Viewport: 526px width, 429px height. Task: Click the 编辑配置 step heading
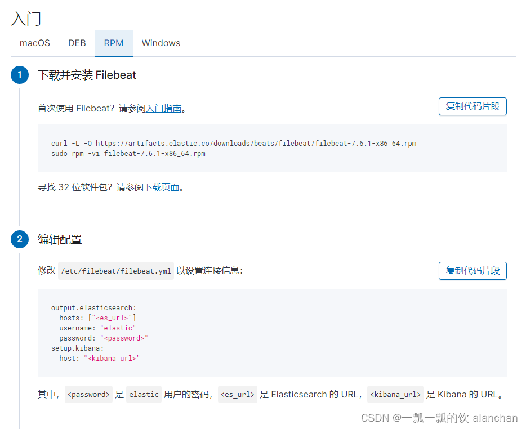60,239
